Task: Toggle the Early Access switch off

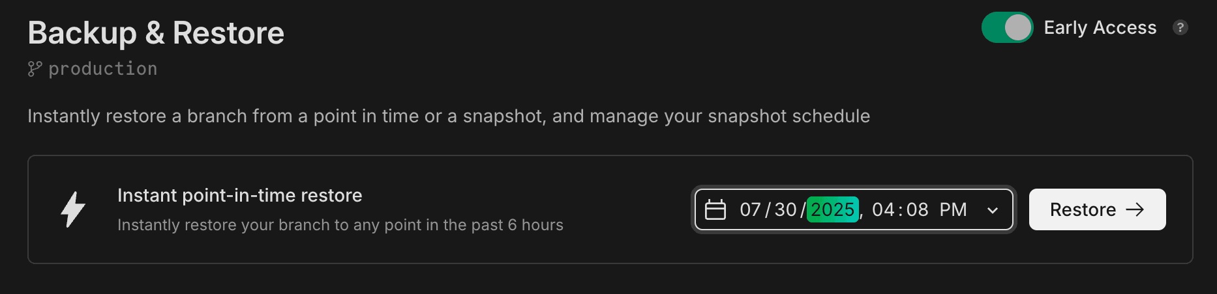Action: click(x=1007, y=27)
